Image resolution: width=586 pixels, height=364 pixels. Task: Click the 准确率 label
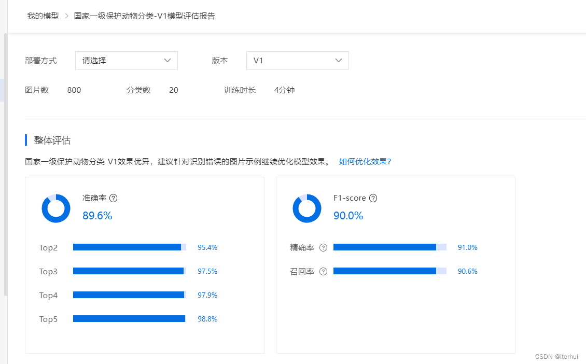(94, 198)
